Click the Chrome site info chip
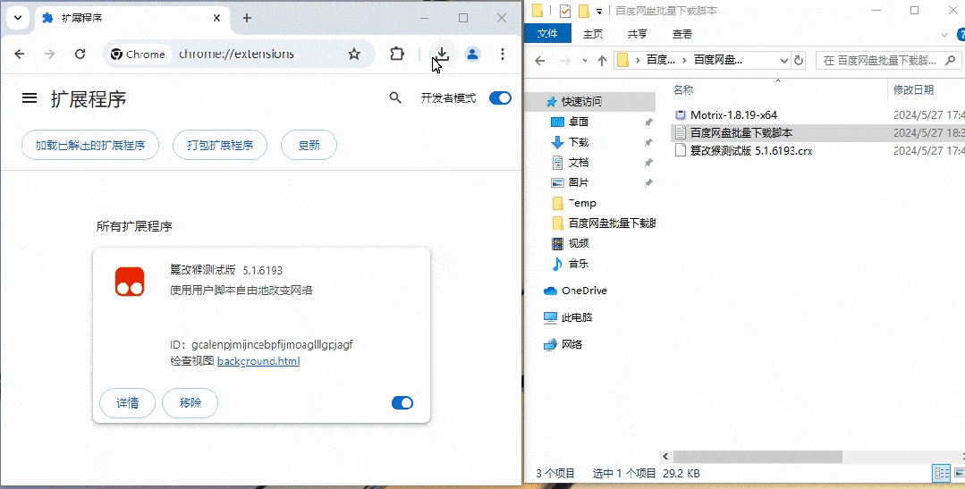Viewport: 965px width, 489px height. click(138, 55)
